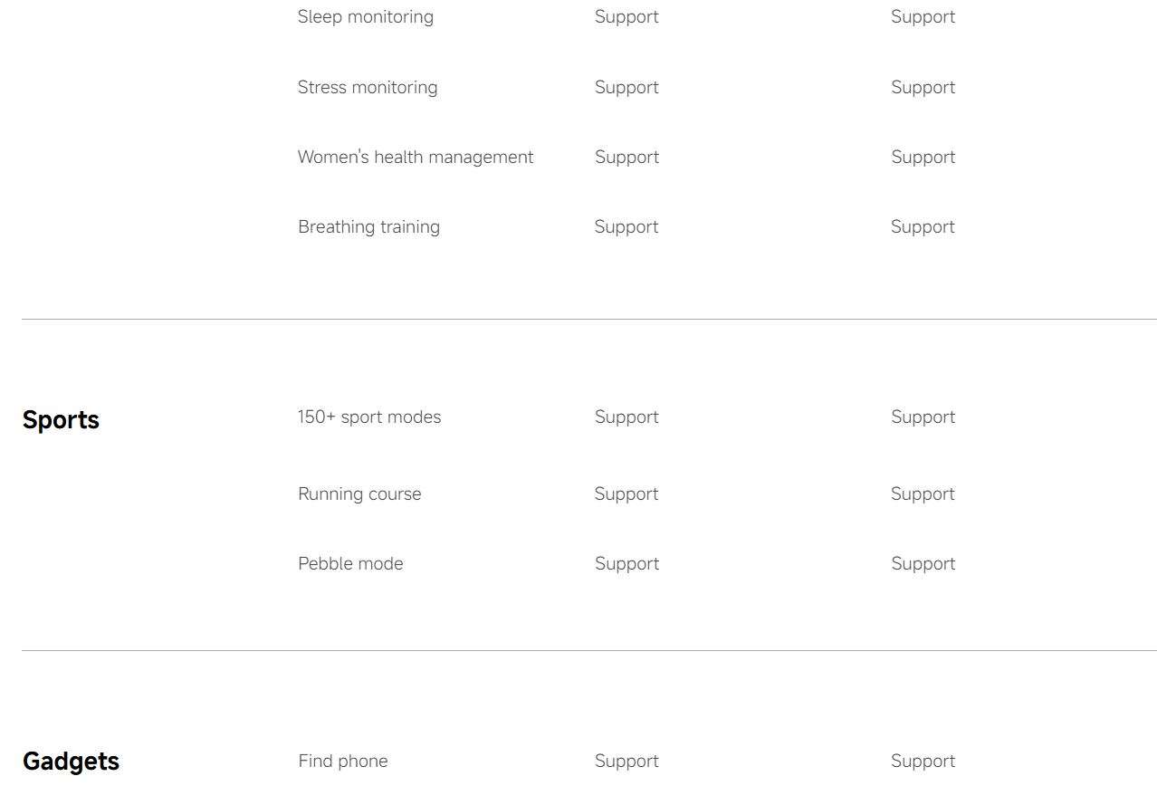This screenshot has height=805, width=1157.
Task: Select the Find phone feature label
Action: point(343,762)
